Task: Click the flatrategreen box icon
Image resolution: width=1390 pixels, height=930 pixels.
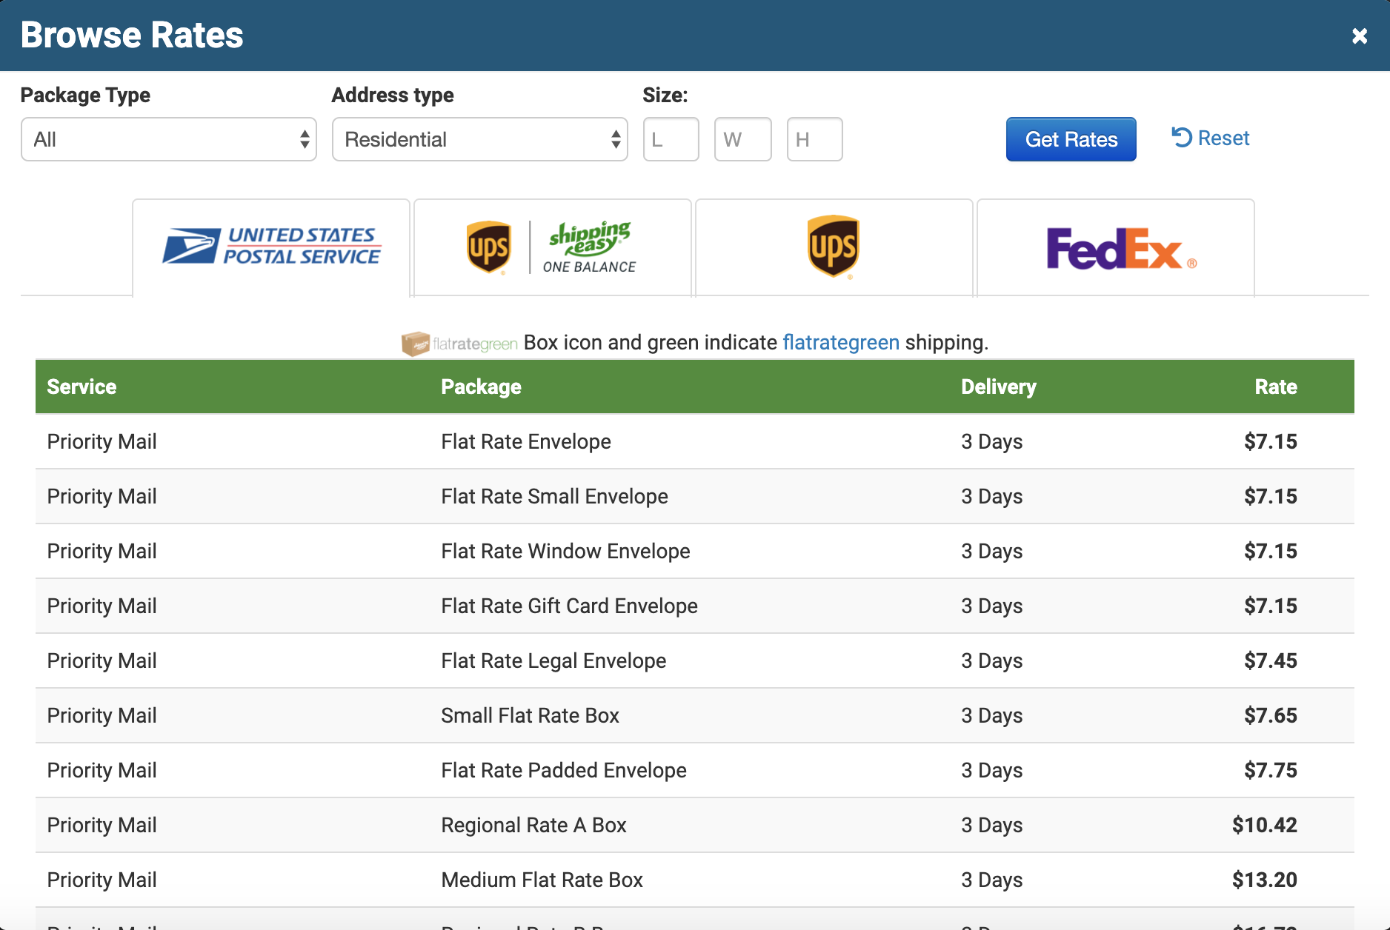Action: pos(416,342)
